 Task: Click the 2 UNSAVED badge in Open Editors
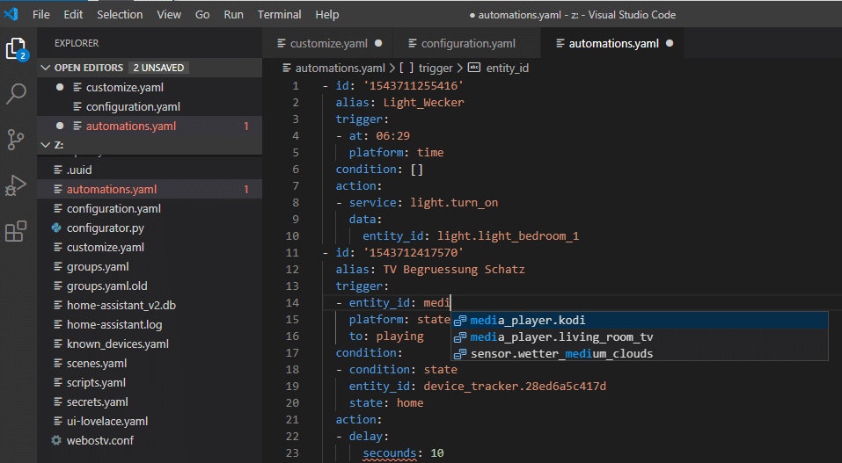(158, 68)
